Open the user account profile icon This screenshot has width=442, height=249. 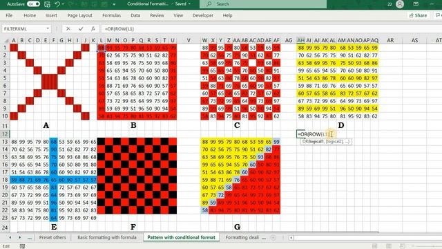400,4
